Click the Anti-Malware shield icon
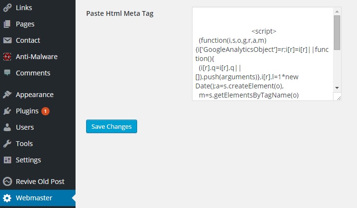Image resolution: width=357 pixels, height=208 pixels. [x=7, y=57]
